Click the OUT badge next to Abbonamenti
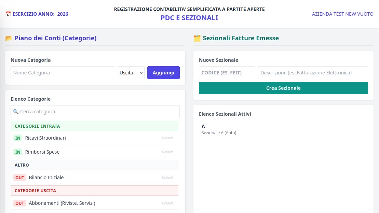379x213 pixels. coord(20,203)
